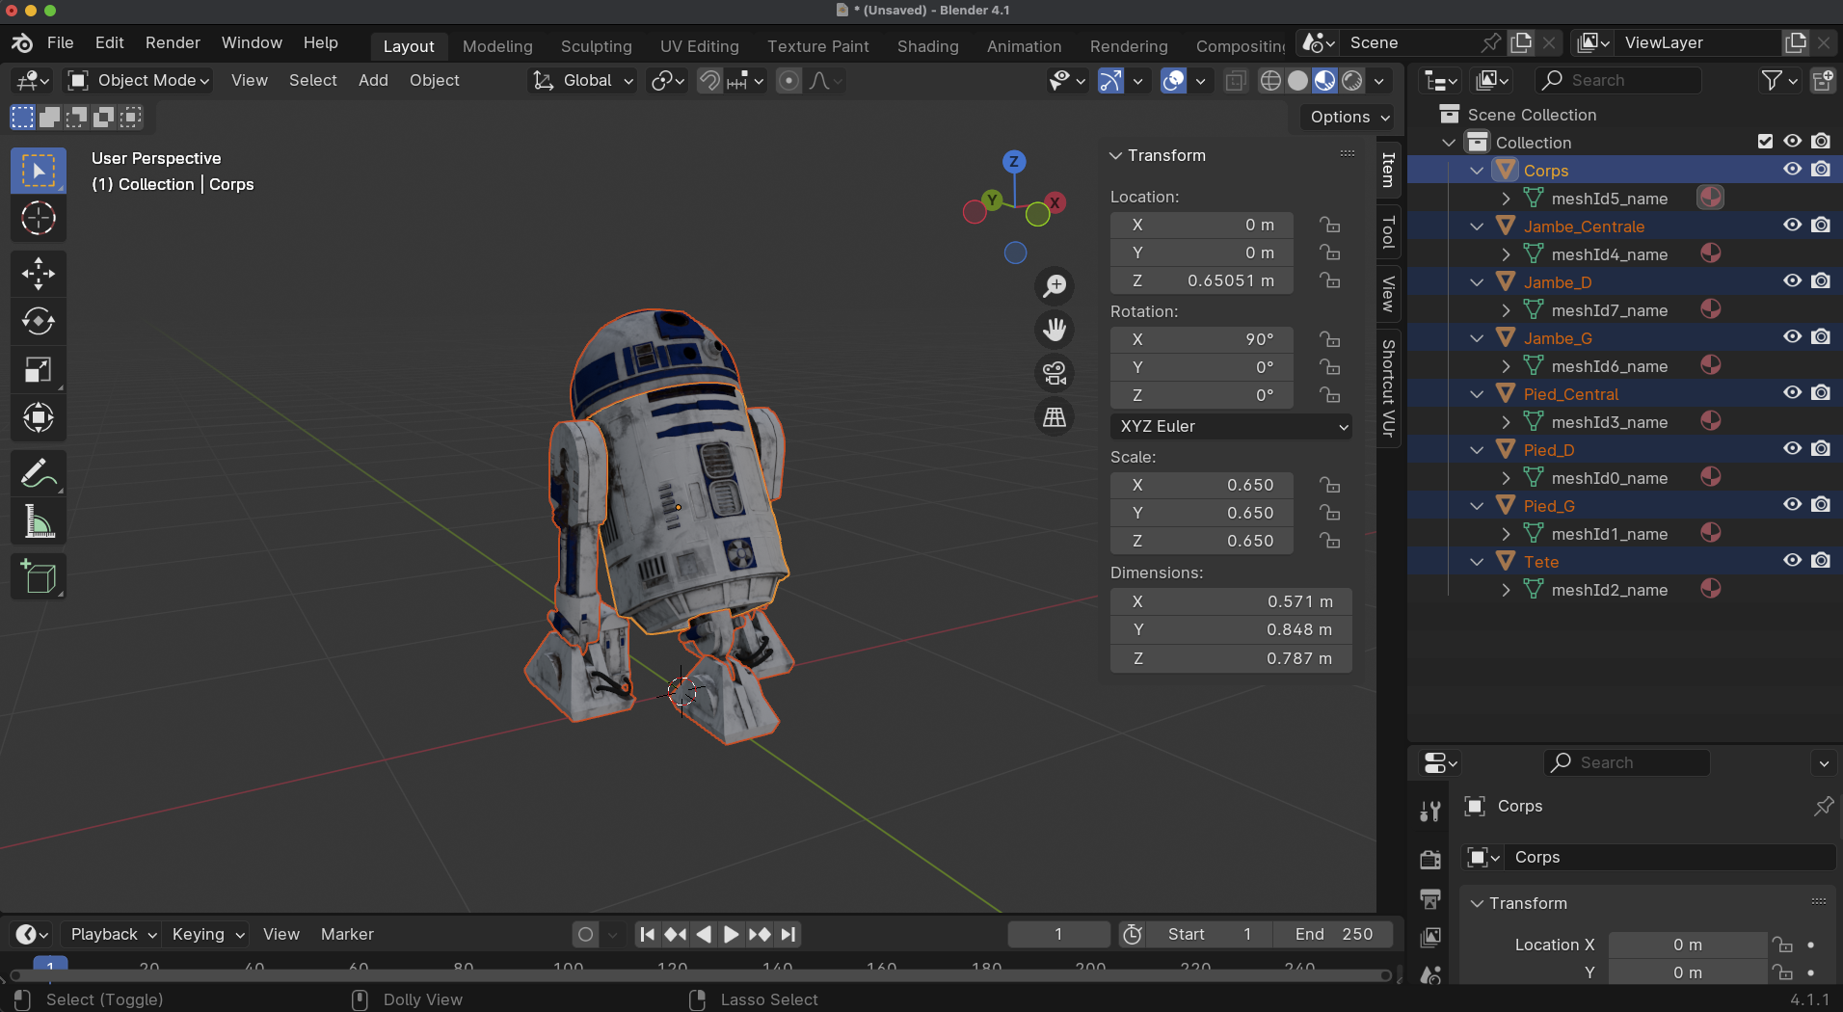Jump to the timeline end frame

(x=788, y=934)
